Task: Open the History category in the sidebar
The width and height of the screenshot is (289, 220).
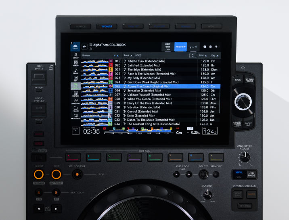Action: (x=75, y=93)
